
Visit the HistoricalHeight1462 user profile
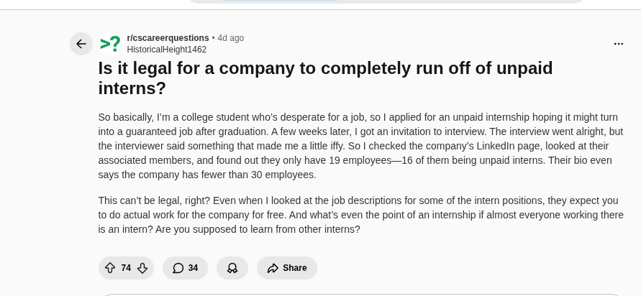[166, 50]
